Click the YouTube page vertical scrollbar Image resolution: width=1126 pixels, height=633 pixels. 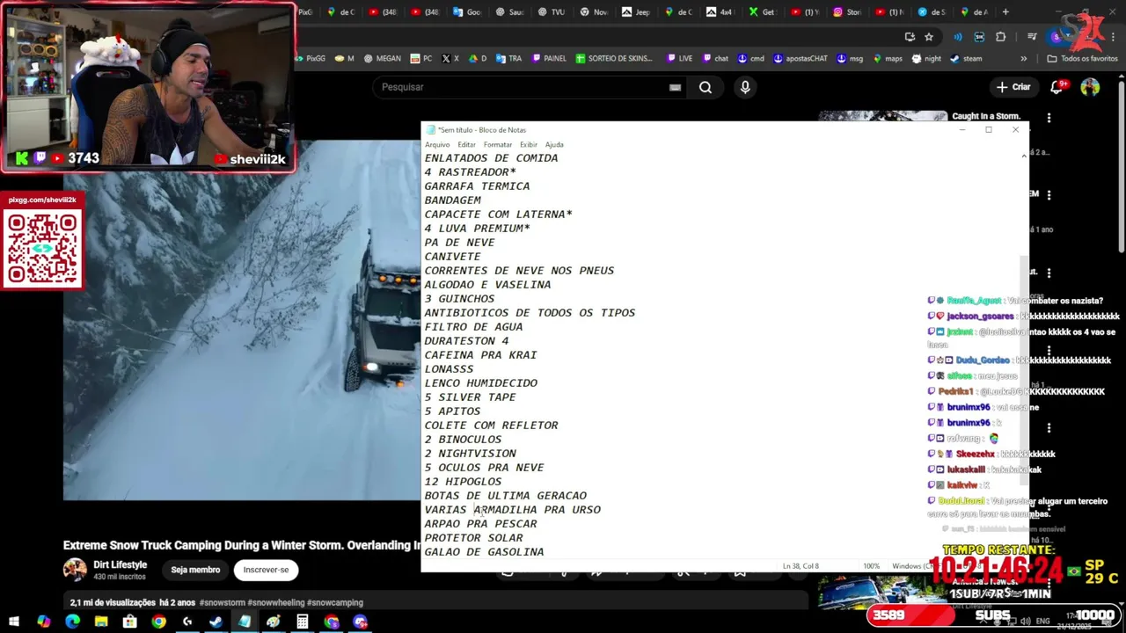click(1121, 167)
